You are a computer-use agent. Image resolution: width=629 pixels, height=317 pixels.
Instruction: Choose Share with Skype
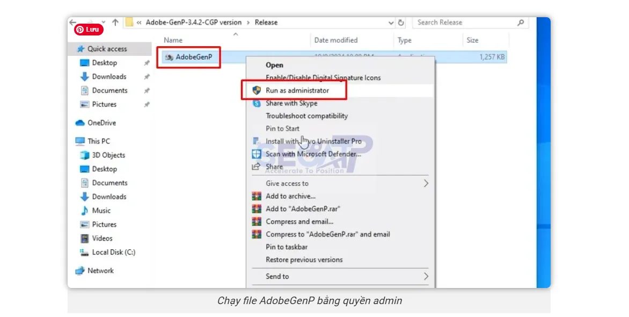tap(291, 103)
